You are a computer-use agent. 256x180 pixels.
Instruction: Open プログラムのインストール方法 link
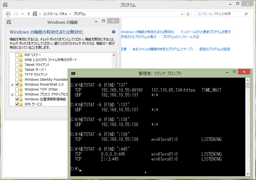tap(181, 37)
